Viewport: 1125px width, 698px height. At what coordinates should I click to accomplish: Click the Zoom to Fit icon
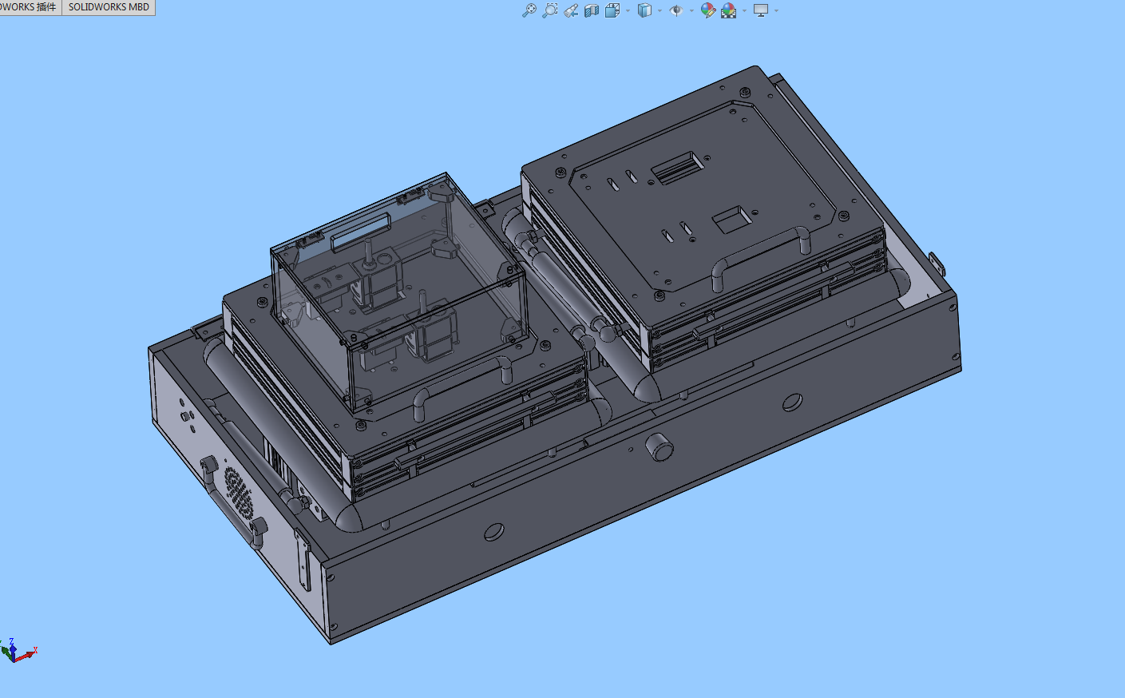[529, 10]
